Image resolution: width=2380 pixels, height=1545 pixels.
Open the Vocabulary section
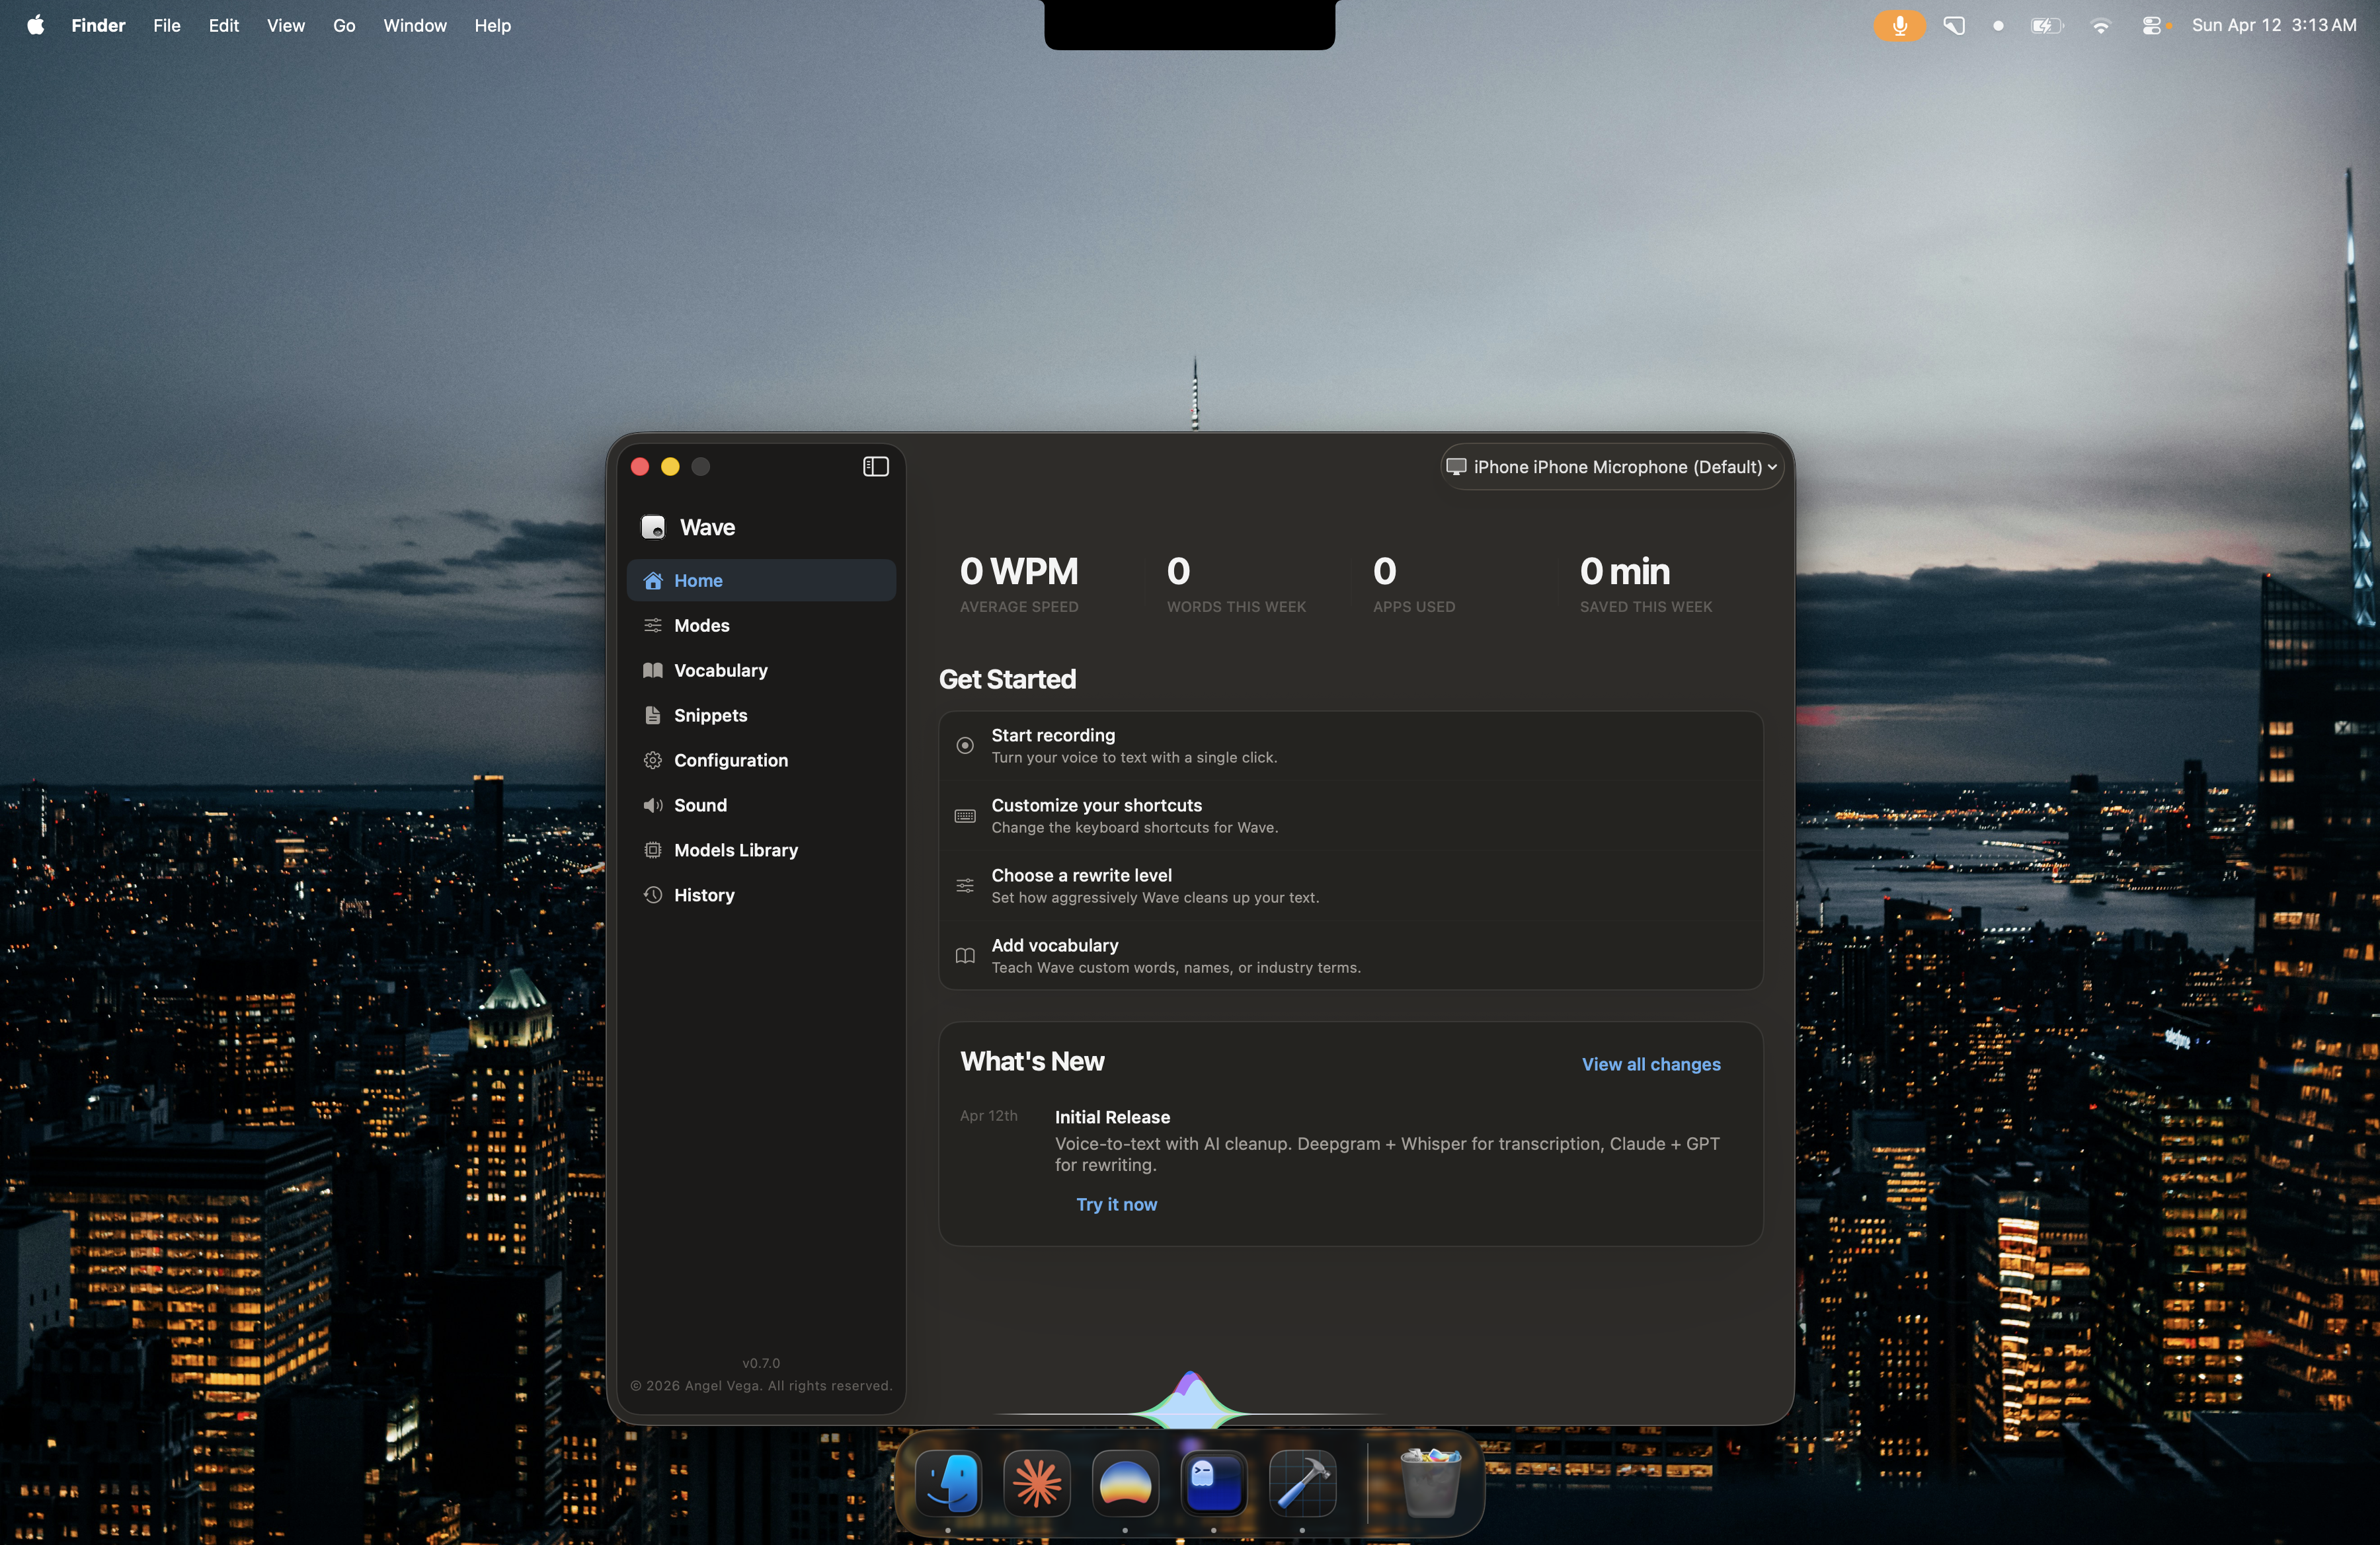pyautogui.click(x=720, y=671)
